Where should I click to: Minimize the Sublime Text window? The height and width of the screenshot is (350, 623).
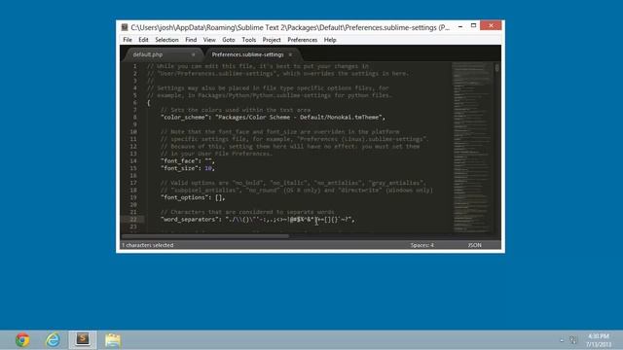460,26
